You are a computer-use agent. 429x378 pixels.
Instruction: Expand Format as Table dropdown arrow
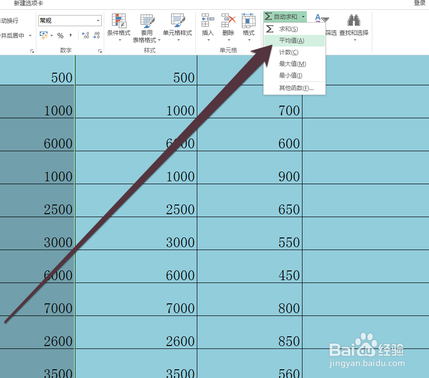(159, 40)
